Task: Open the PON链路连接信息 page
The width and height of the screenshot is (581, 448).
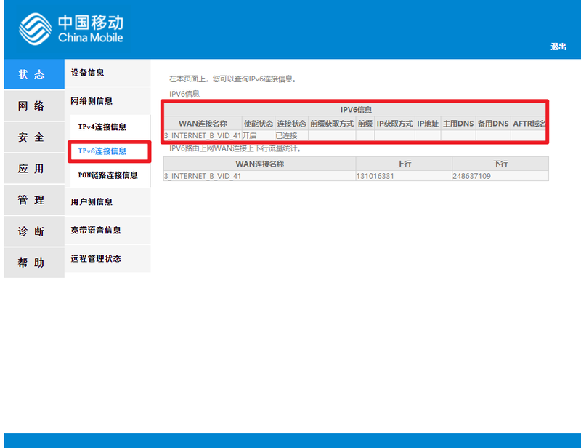Action: click(x=107, y=175)
